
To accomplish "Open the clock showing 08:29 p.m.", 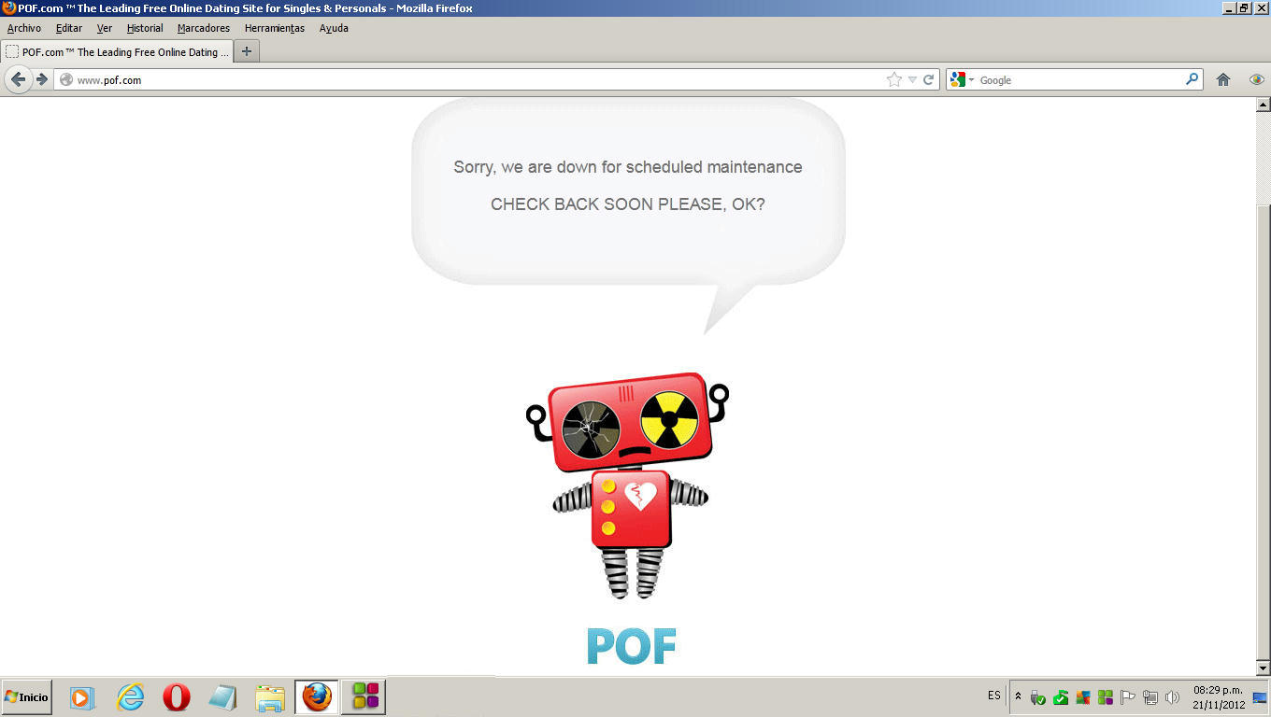I will click(x=1218, y=697).
